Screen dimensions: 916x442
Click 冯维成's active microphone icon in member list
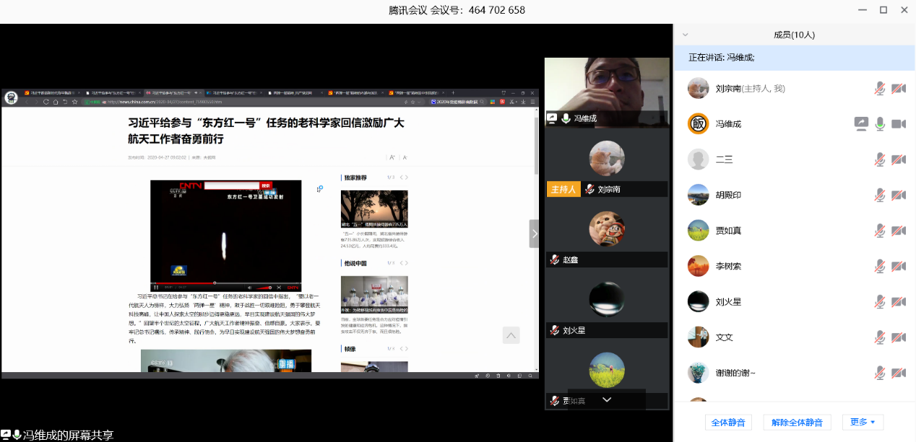[880, 124]
